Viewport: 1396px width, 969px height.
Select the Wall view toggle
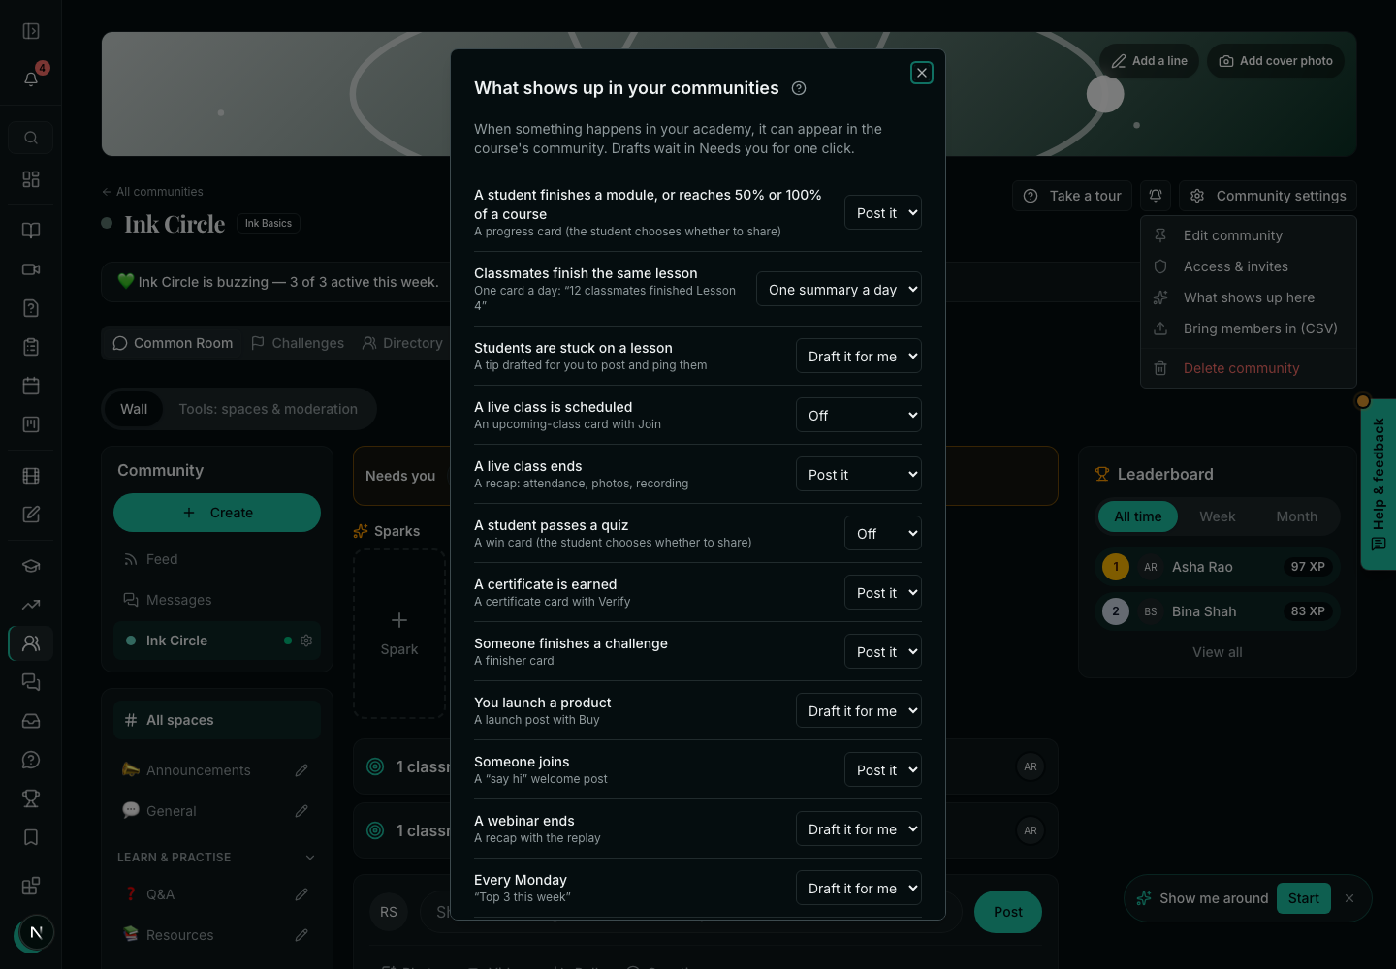coord(134,409)
